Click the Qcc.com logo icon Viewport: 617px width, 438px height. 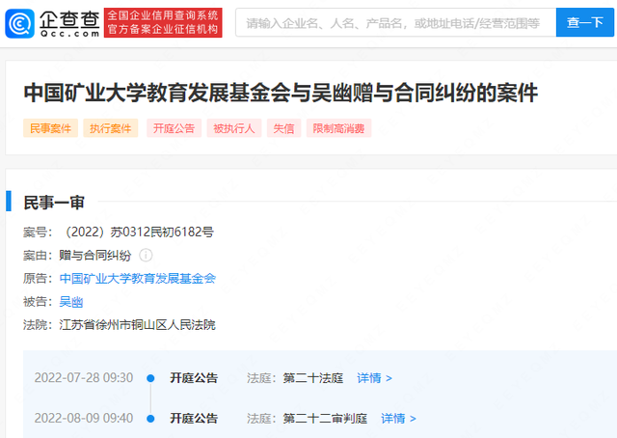pyautogui.click(x=19, y=23)
